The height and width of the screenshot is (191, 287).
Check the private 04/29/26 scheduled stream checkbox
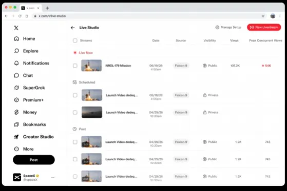pos(75,112)
